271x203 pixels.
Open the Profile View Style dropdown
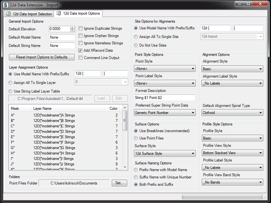click(x=233, y=153)
